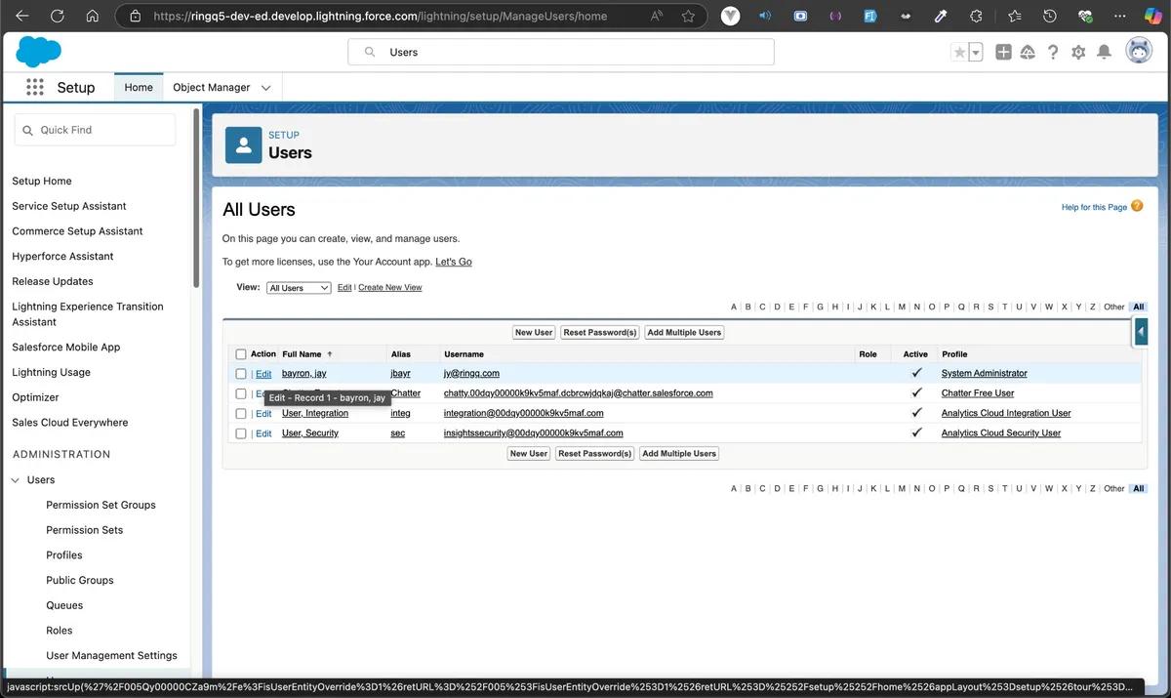Go to browser home icon

[x=92, y=16]
